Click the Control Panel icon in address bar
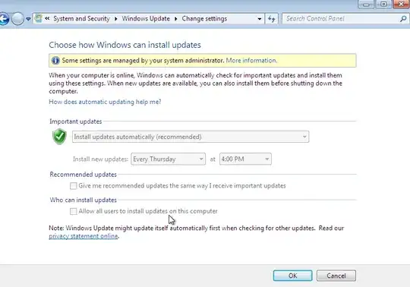 pos(39,18)
